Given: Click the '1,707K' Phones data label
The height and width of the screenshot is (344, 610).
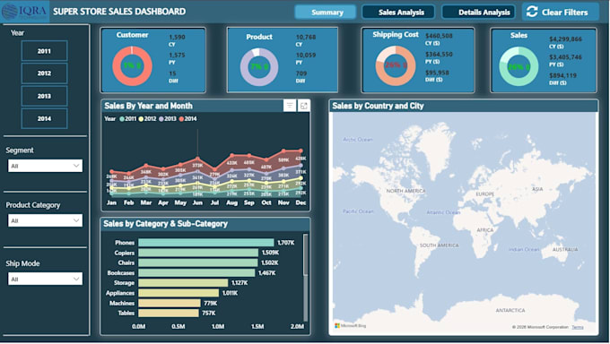Looking at the screenshot, I should pyautogui.click(x=285, y=243).
